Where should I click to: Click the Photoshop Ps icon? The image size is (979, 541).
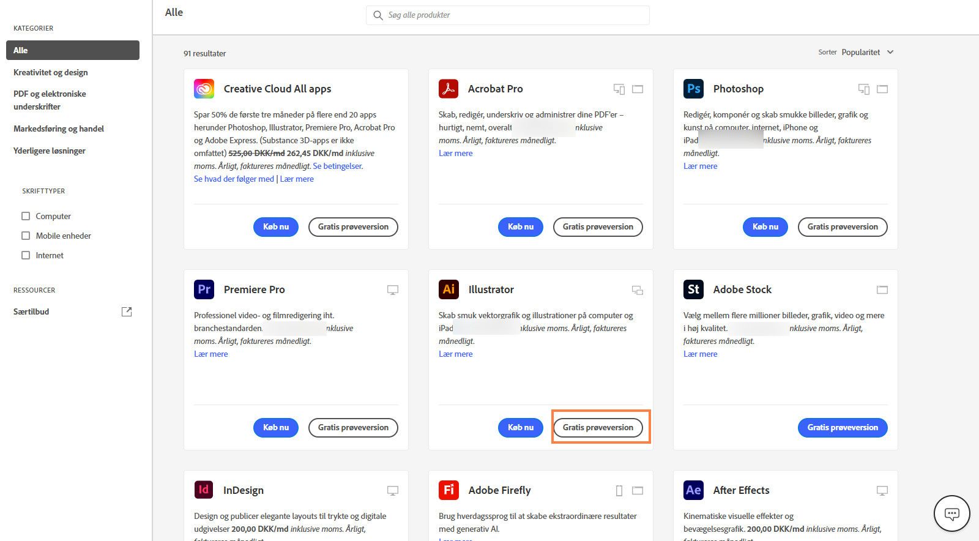tap(693, 89)
